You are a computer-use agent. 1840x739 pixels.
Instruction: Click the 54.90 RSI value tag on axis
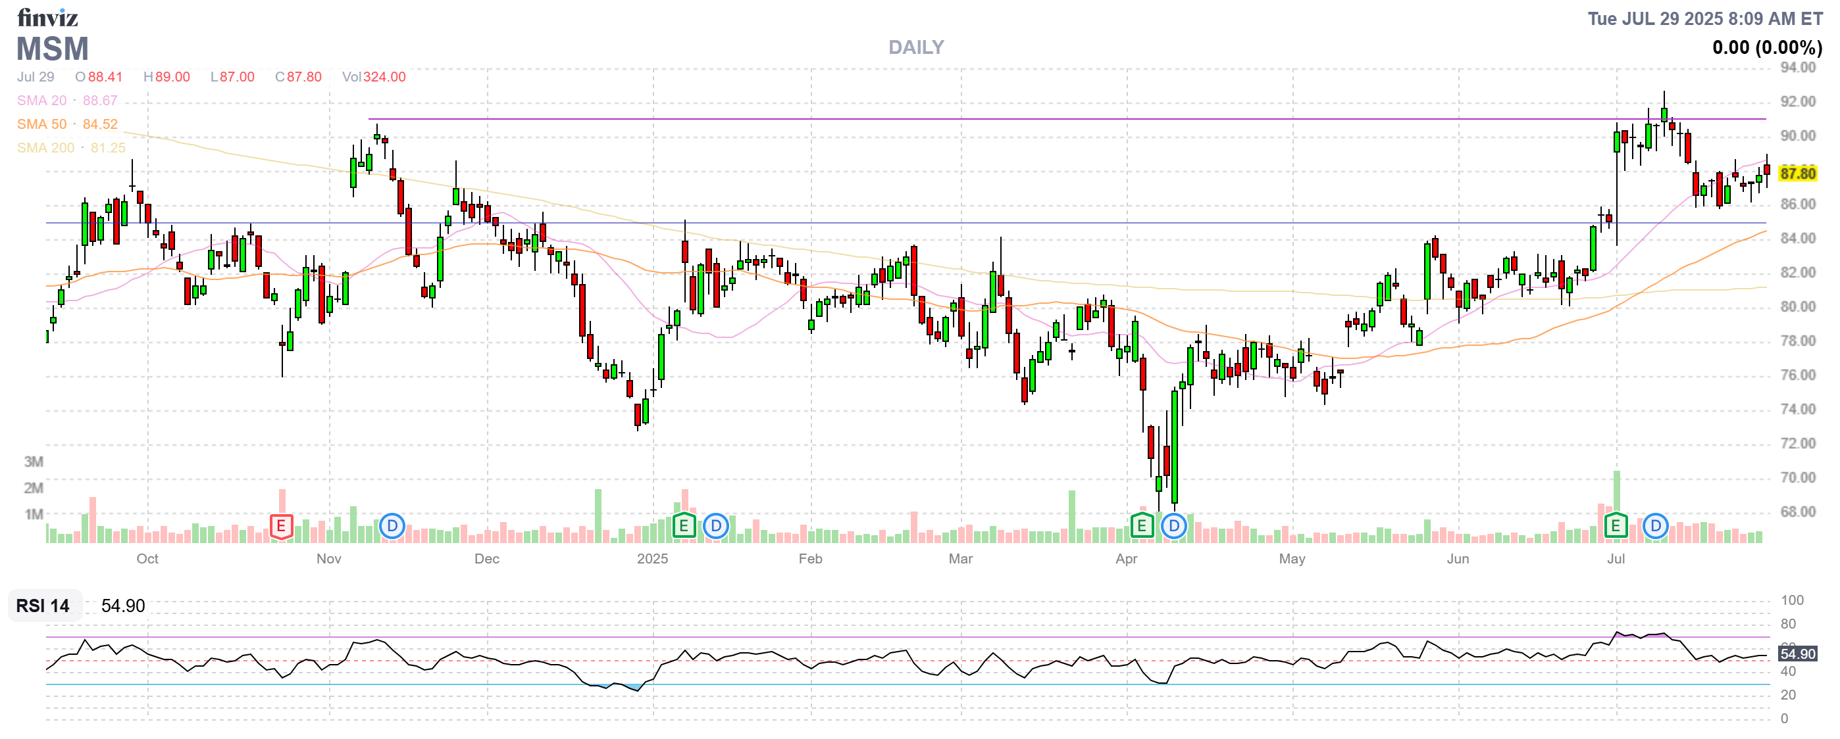(x=1797, y=654)
